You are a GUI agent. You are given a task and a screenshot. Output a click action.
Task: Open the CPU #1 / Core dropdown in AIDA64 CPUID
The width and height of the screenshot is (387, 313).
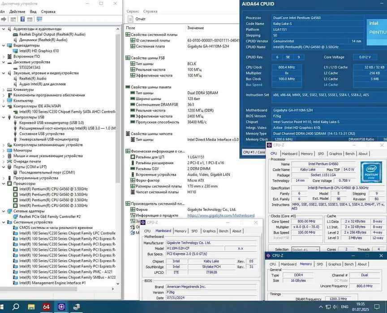(x=254, y=152)
